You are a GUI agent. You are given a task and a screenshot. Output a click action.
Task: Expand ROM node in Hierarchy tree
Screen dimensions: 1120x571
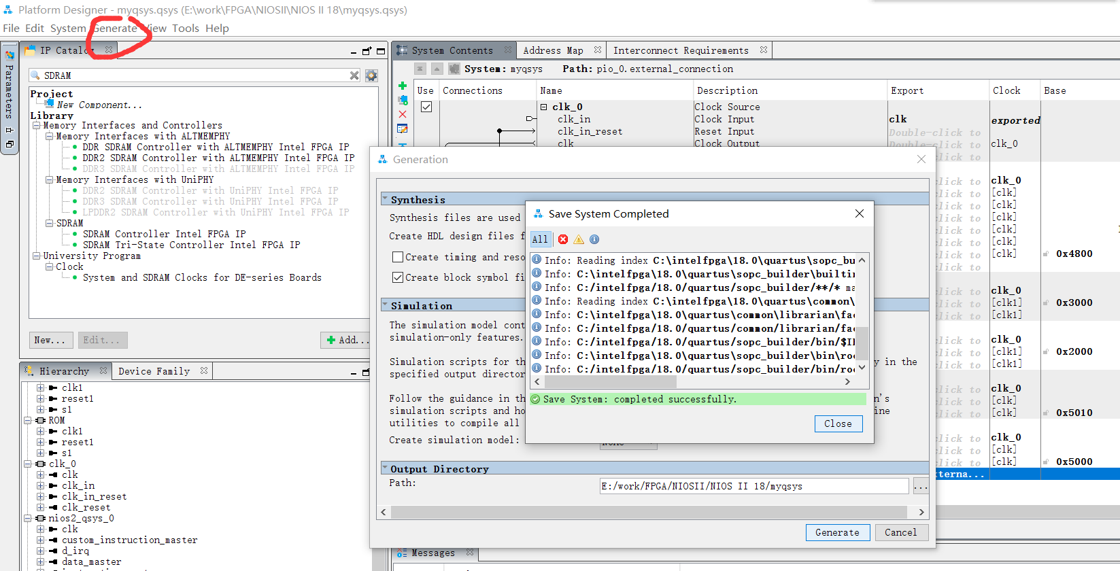(x=28, y=420)
